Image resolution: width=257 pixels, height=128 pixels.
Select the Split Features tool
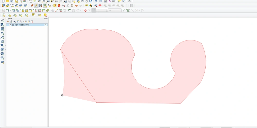click(x=61, y=10)
